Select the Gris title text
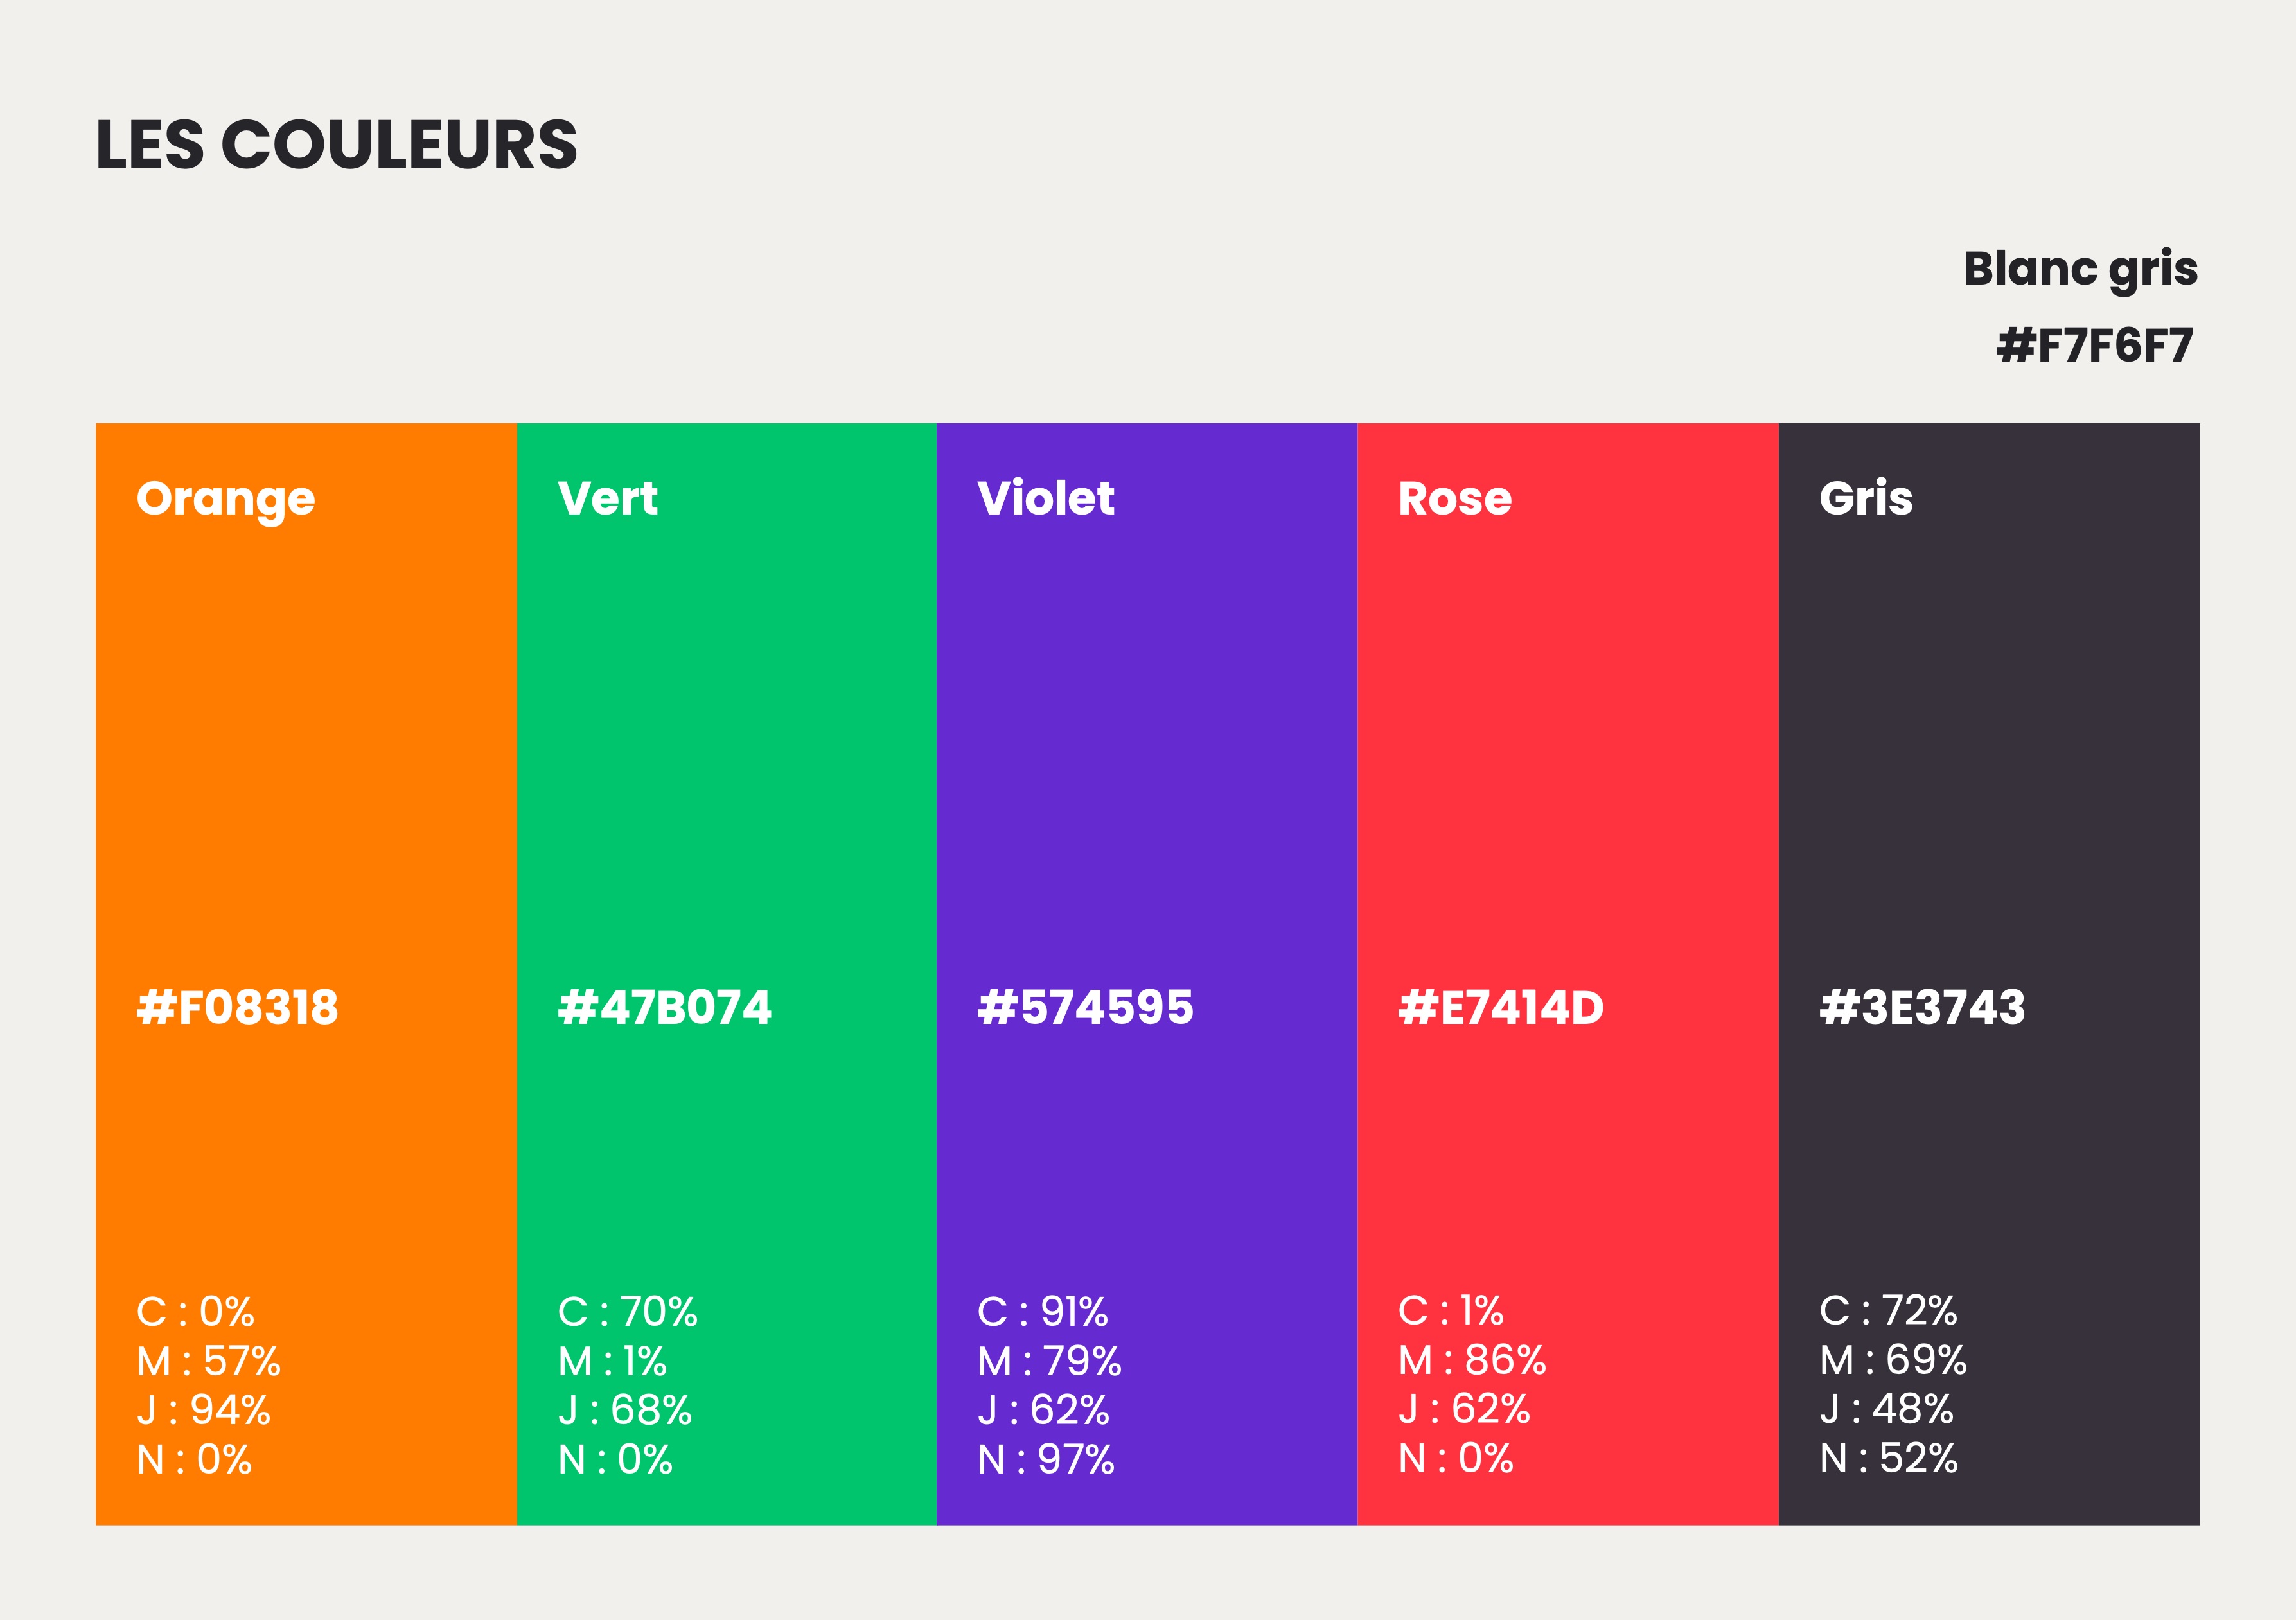Viewport: 2296px width, 1620px height. point(1866,498)
